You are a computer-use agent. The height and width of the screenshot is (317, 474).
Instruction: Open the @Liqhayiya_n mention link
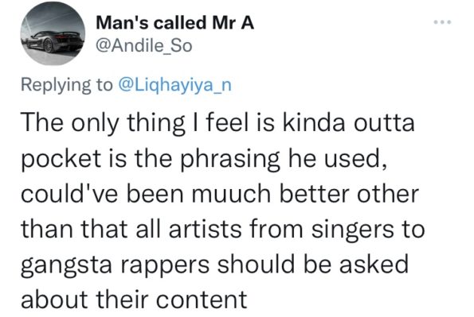point(175,85)
